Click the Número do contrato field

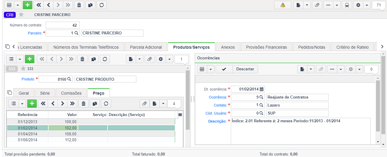coord(63,25)
